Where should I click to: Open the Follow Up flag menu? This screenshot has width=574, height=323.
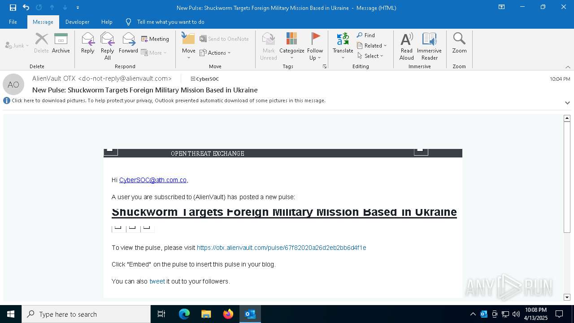click(x=315, y=46)
